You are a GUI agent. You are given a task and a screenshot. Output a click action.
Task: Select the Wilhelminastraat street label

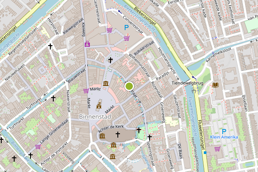tap(139, 65)
